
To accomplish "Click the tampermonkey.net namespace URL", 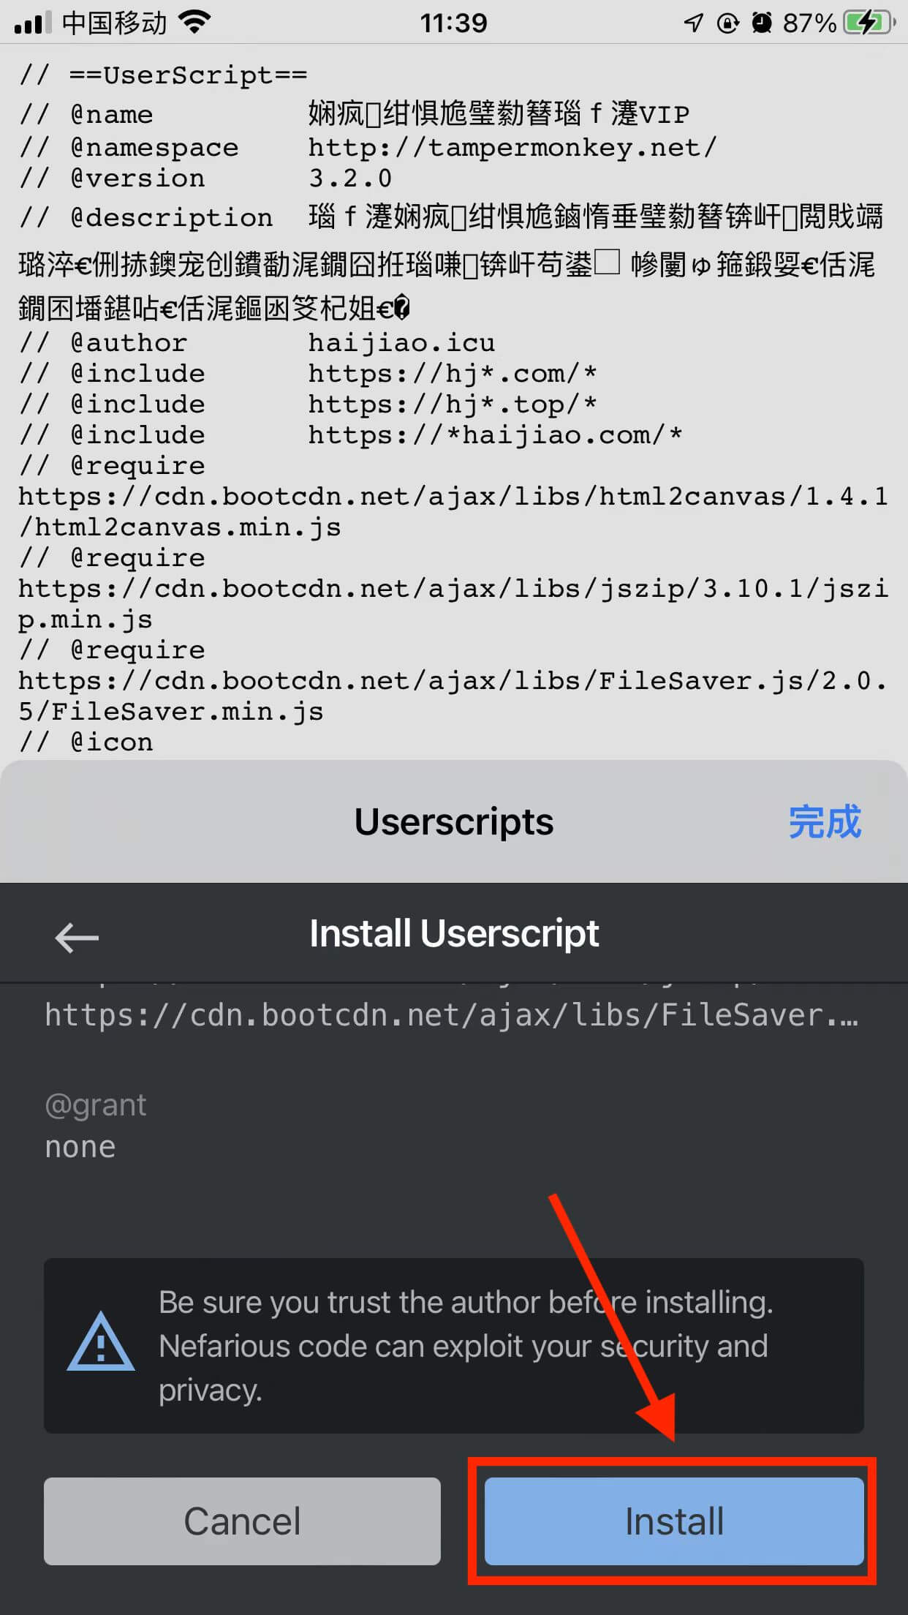I will click(512, 148).
